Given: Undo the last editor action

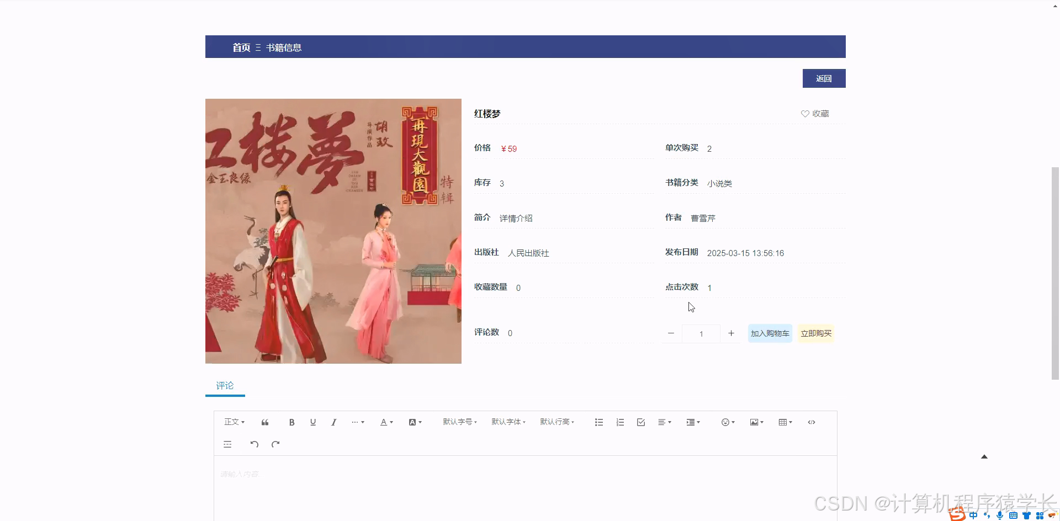Looking at the screenshot, I should [x=254, y=444].
